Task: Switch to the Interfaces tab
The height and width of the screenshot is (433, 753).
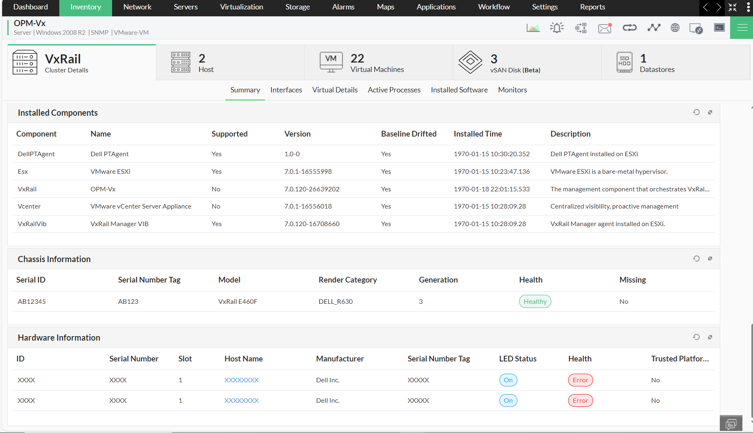Action: 286,90
